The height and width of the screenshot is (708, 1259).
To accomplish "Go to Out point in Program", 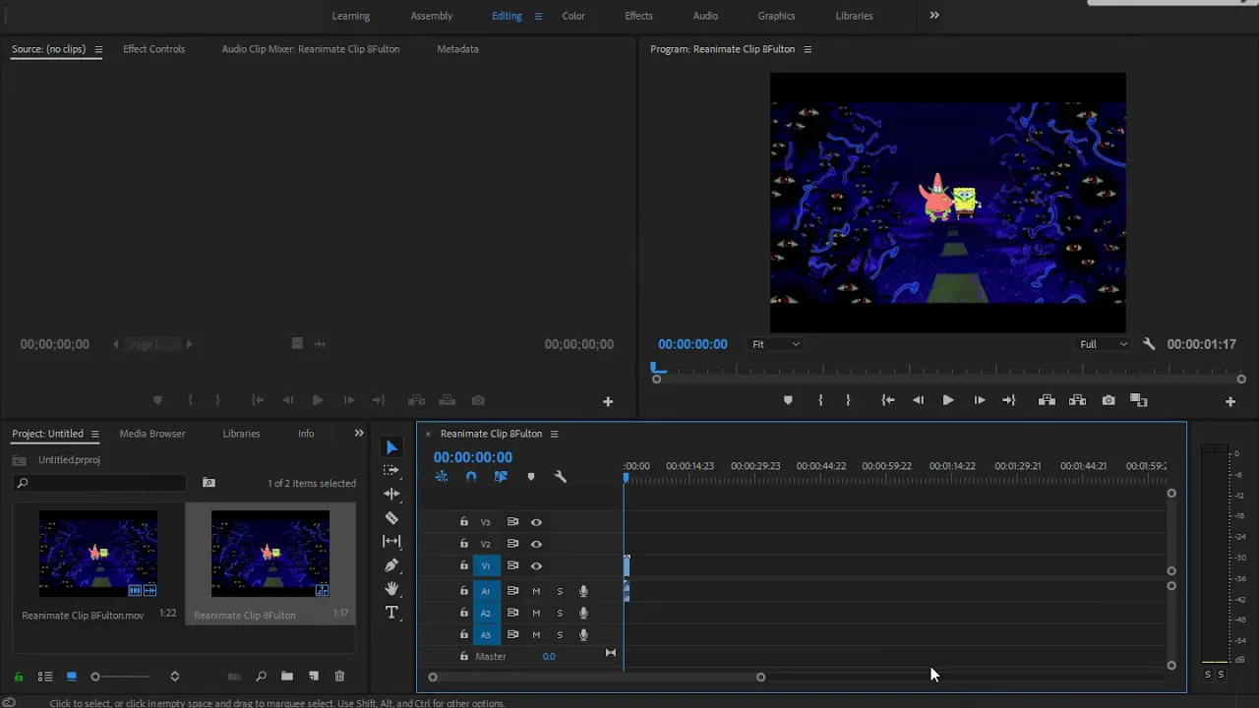I will (1009, 400).
